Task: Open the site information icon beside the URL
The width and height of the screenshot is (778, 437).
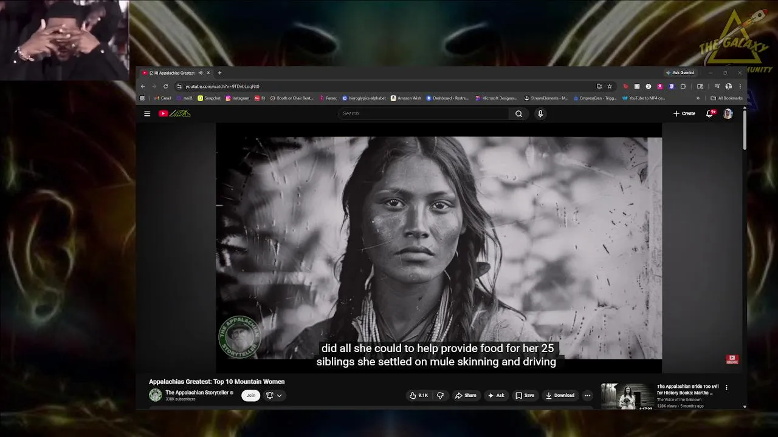Action: (x=179, y=86)
